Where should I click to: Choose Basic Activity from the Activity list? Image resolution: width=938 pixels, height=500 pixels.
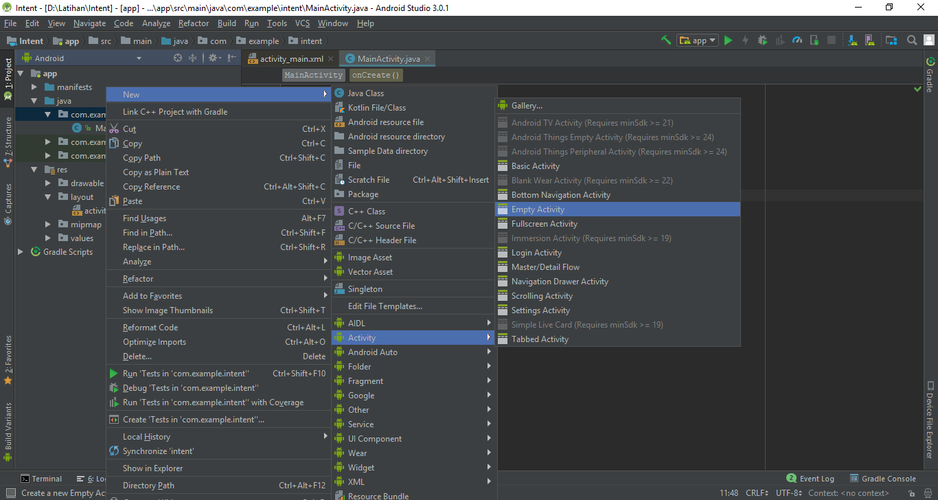pyautogui.click(x=618, y=166)
